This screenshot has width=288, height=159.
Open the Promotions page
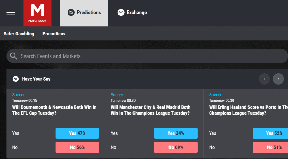pyautogui.click(x=54, y=34)
